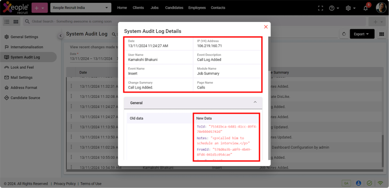Screen dimensions: 389x188
Task: Open the help question mark menu
Action: (334, 8)
